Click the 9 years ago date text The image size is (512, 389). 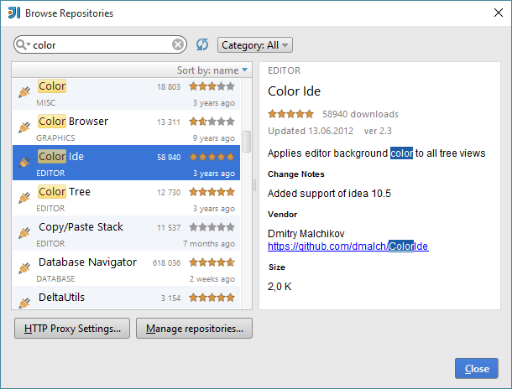click(213, 138)
